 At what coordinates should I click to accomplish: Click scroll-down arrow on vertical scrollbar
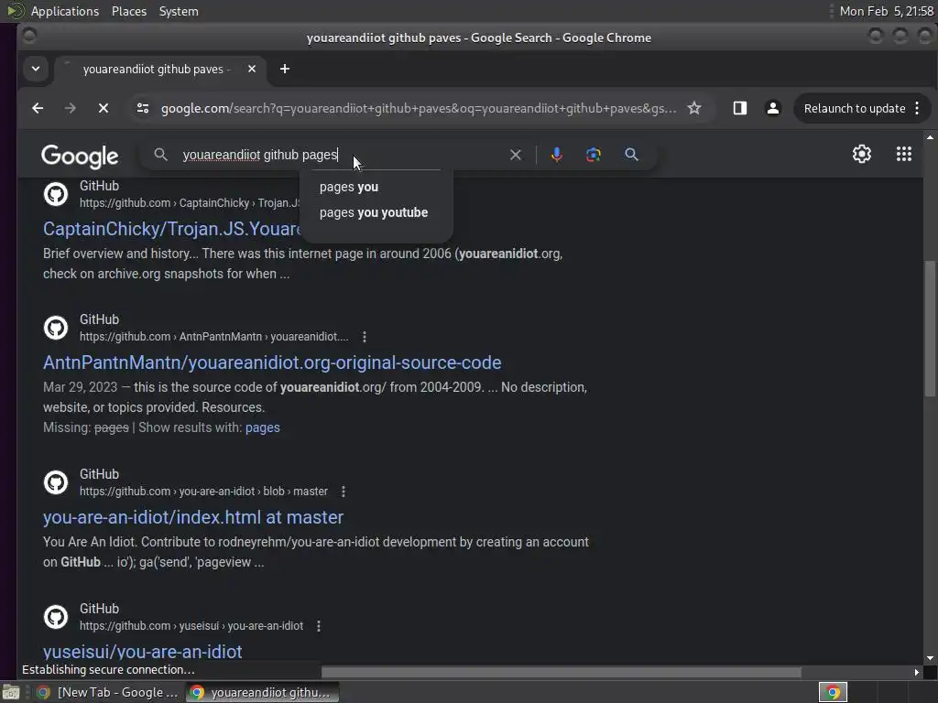930,658
